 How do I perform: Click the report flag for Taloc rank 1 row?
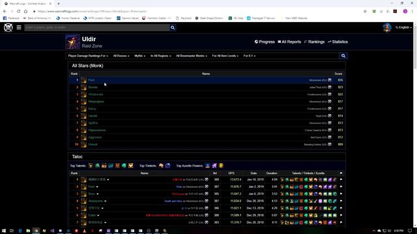click(341, 179)
